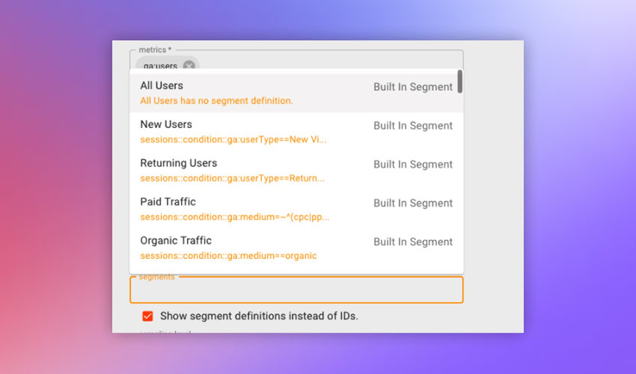Screen dimensions: 636x374
Task: Click inside the empty segments input field
Action: pos(296,290)
